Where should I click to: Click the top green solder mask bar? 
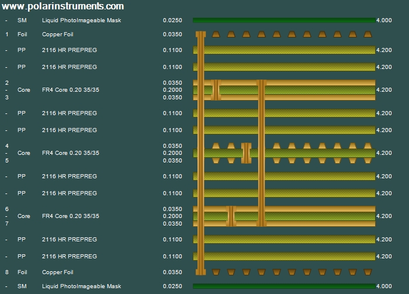284,20
